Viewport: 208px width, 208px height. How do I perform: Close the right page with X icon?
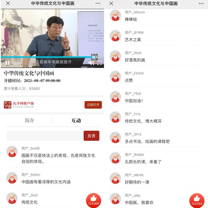pyautogui.click(x=111, y=3)
